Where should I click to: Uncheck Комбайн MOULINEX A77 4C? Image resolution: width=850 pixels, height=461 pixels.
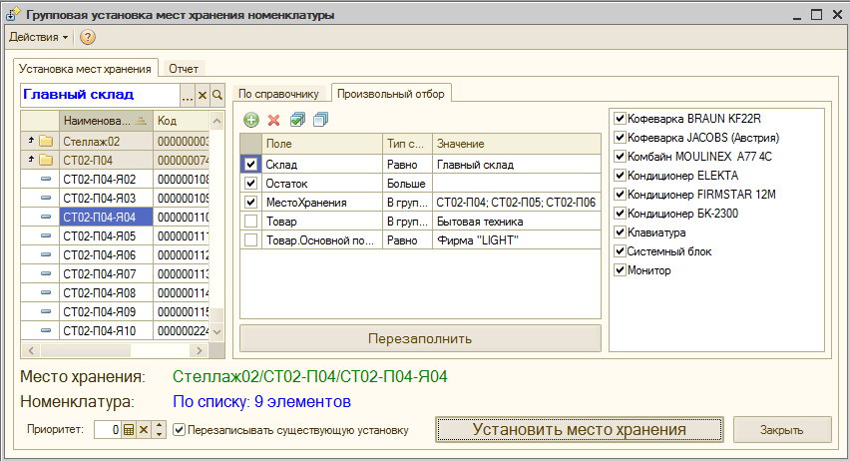(x=621, y=157)
